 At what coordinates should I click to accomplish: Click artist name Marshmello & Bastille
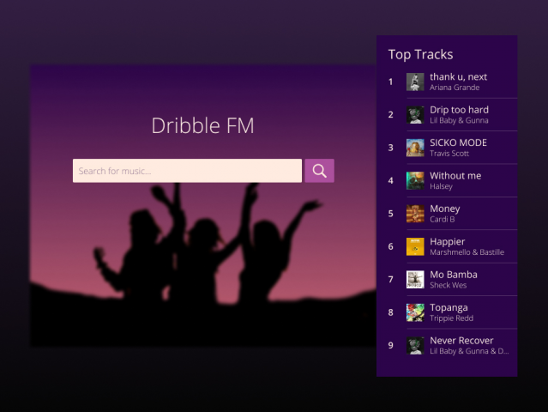coord(467,252)
